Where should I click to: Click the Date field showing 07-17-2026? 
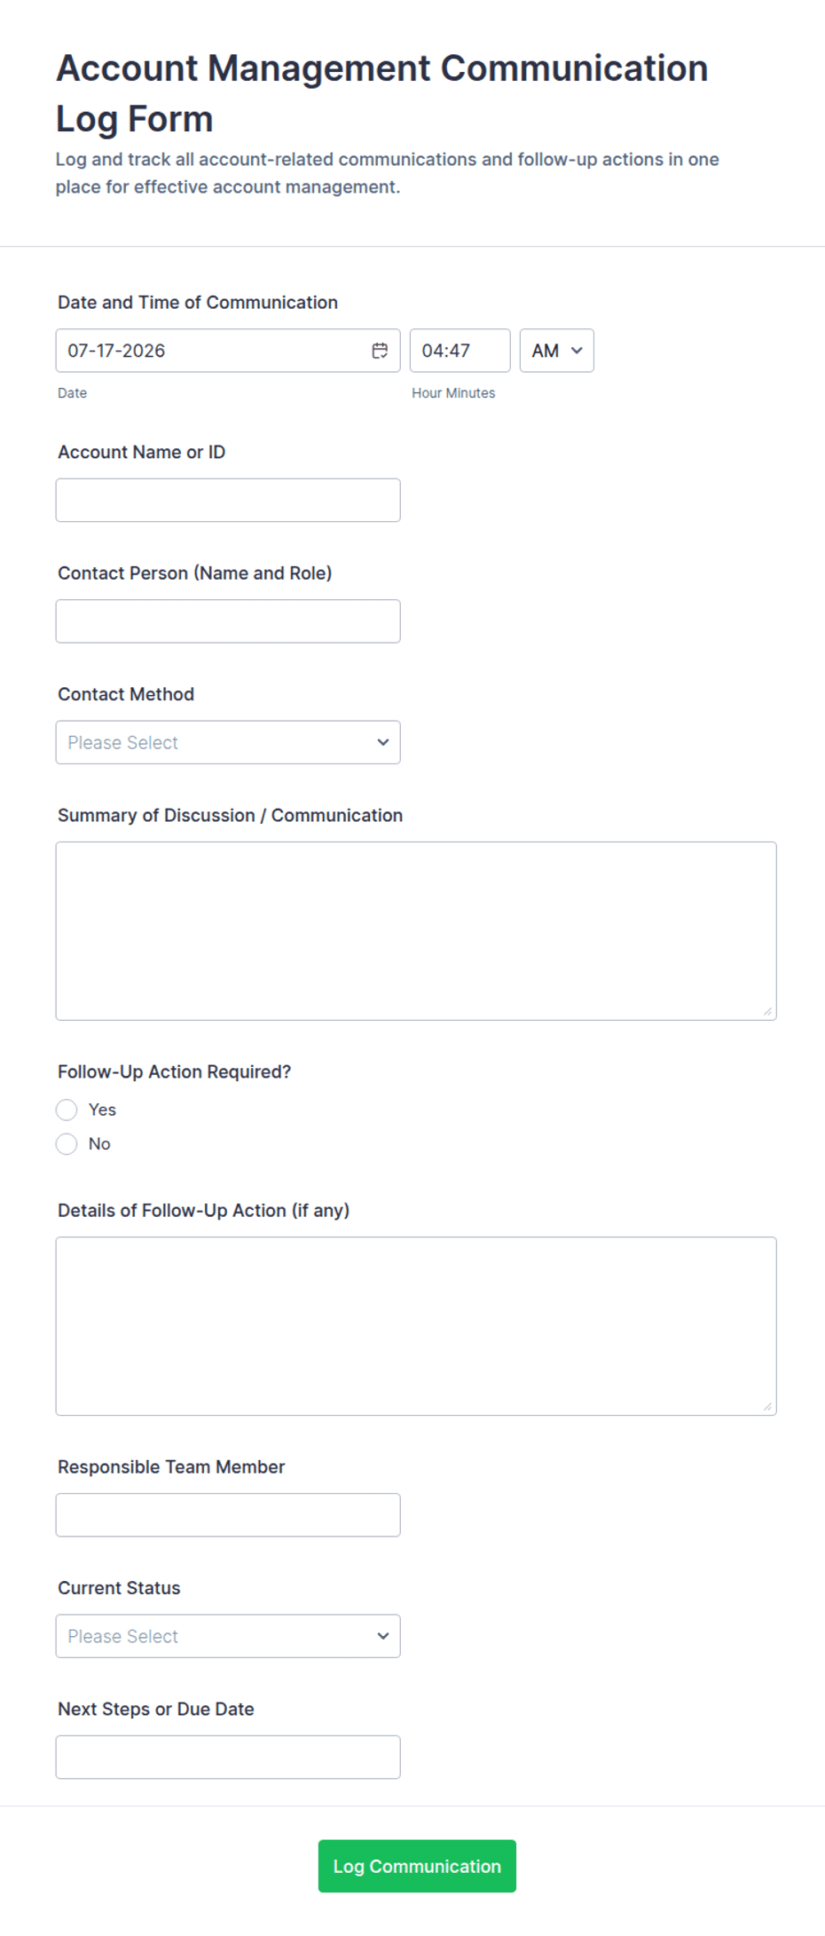click(228, 351)
